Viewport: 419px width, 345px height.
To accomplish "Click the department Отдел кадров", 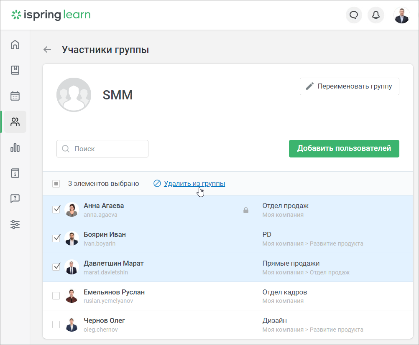I will click(x=285, y=292).
